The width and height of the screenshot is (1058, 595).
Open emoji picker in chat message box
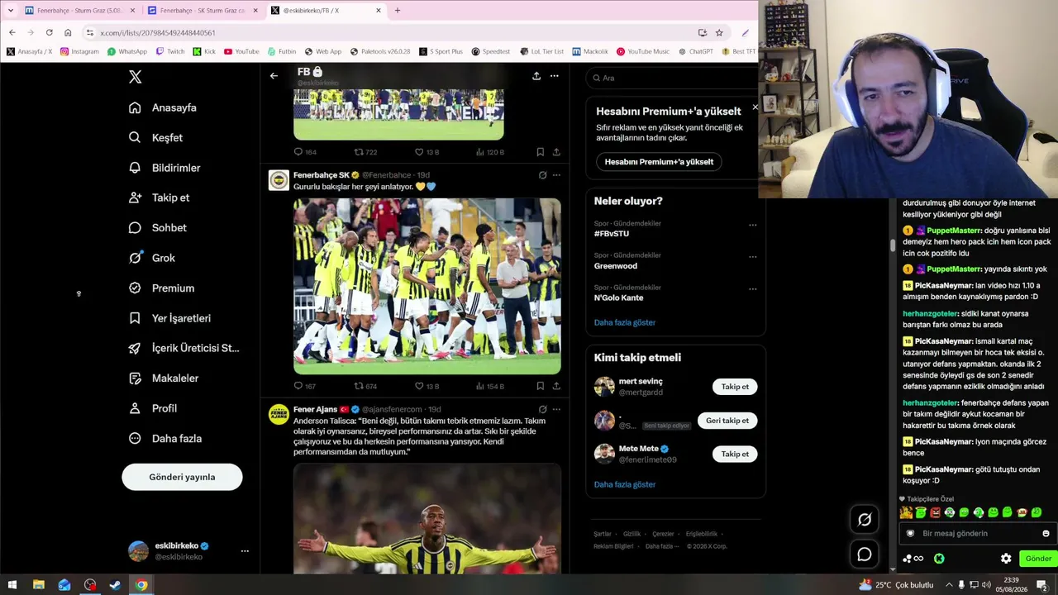[x=1046, y=534]
